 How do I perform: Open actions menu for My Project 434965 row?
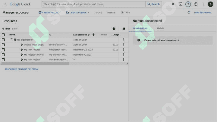[x=124, y=55]
